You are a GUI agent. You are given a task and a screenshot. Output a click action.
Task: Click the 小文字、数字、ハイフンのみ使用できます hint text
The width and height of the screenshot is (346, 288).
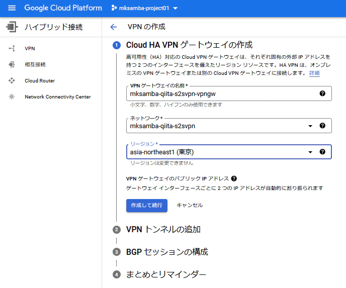pos(176,105)
